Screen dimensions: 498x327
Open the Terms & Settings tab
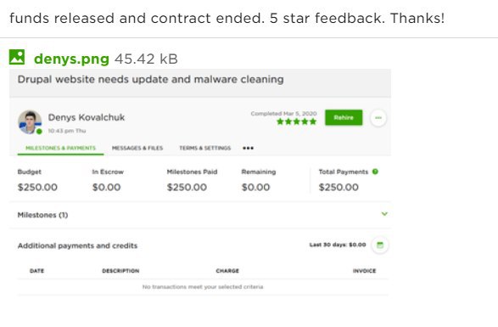pyautogui.click(x=204, y=149)
